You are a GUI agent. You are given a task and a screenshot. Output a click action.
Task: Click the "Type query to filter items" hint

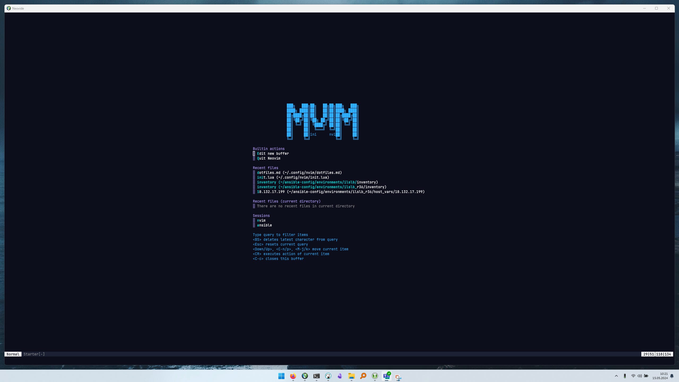pos(280,235)
